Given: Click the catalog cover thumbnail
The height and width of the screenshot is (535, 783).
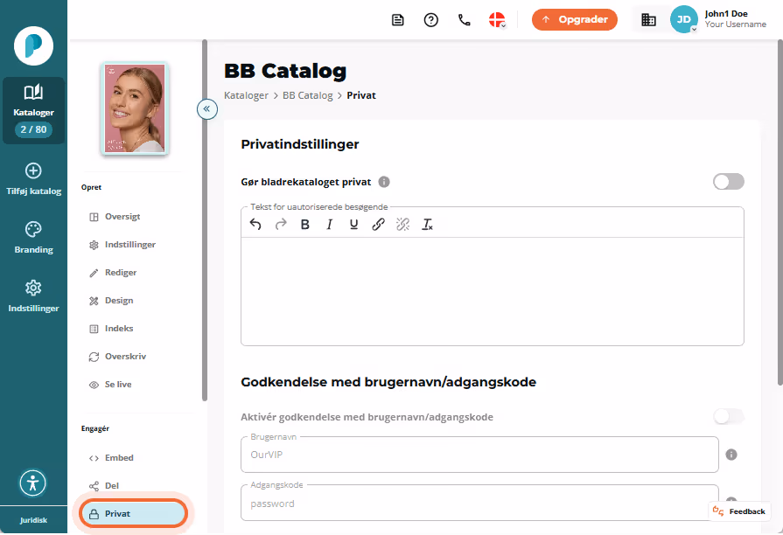Looking at the screenshot, I should (135, 108).
